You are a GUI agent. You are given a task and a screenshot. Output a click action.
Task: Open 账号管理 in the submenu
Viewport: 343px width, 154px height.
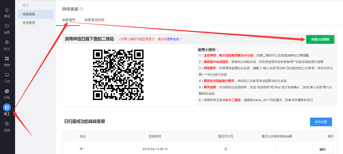click(x=29, y=23)
